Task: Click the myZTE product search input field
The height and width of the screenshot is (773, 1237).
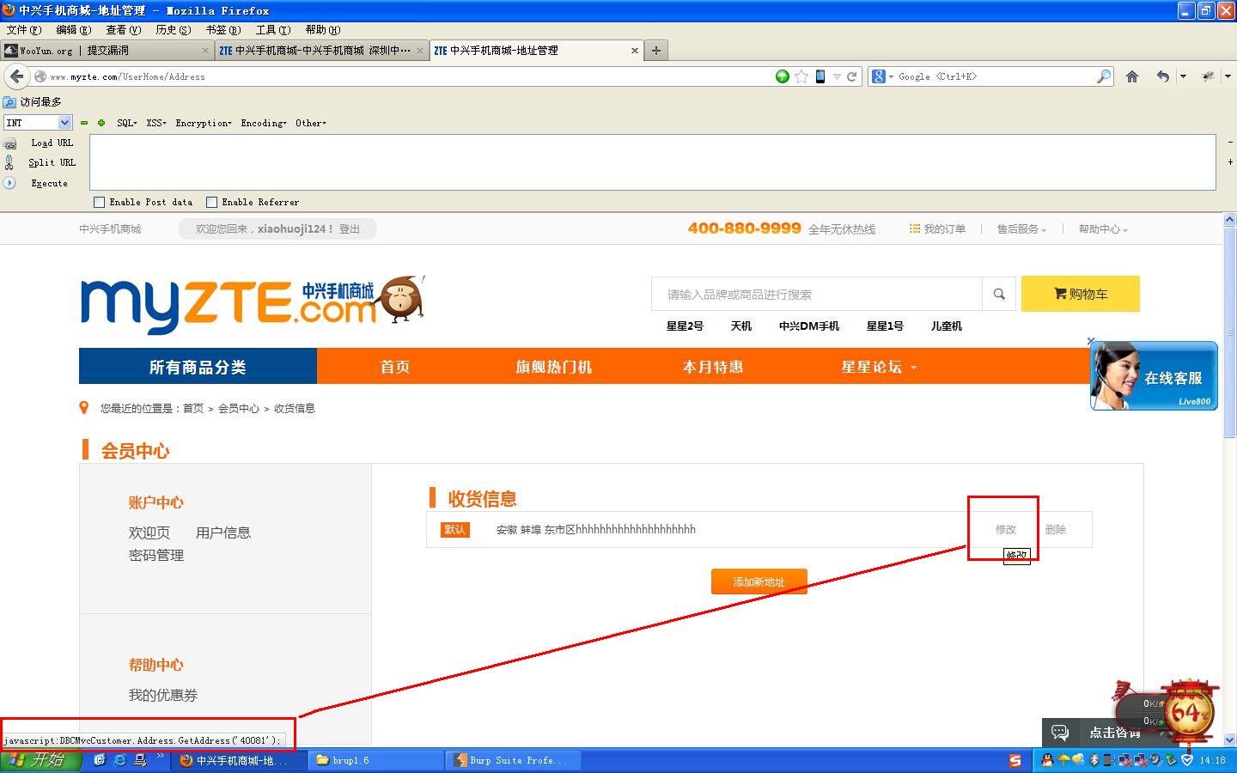Action: (816, 294)
